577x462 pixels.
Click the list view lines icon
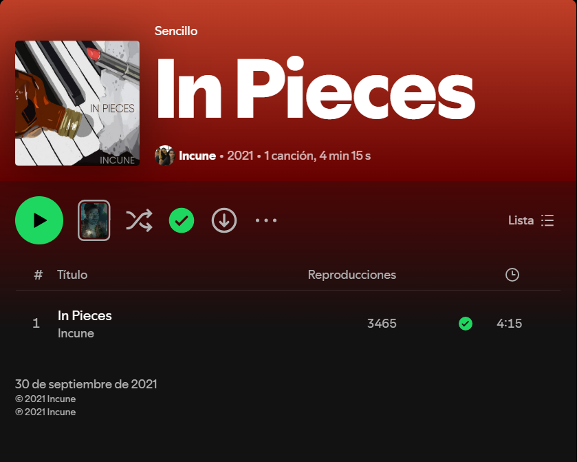click(547, 220)
